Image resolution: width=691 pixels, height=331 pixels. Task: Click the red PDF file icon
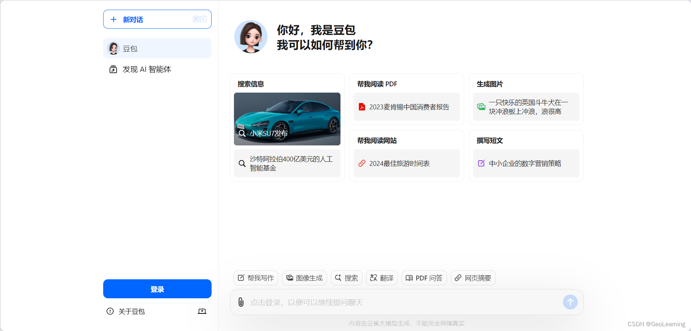coord(362,107)
